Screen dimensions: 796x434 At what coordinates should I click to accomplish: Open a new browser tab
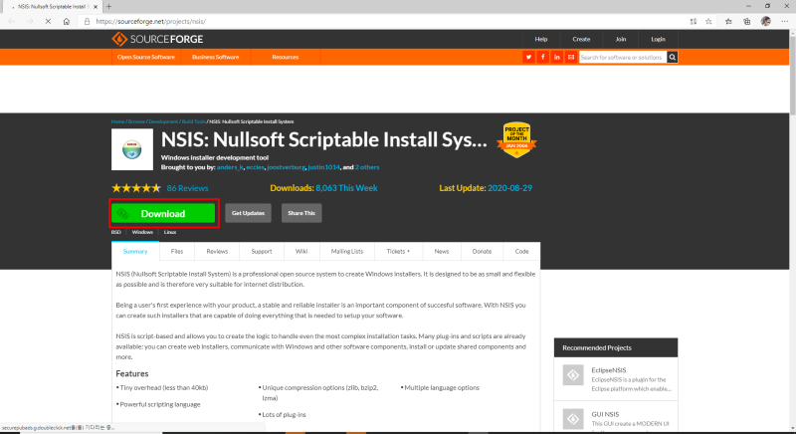coord(108,7)
